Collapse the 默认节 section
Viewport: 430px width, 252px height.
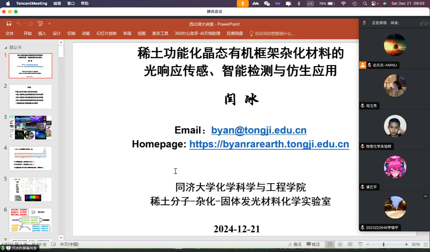pos(5,48)
